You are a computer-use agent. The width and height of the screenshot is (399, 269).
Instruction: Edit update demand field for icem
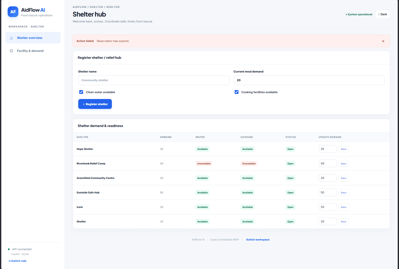click(x=327, y=207)
